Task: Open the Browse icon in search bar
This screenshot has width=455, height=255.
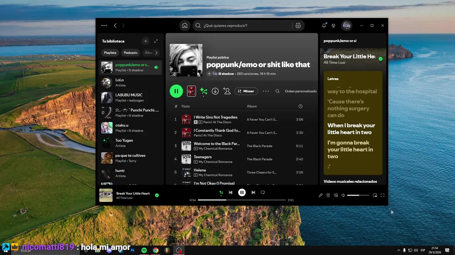Action: pyautogui.click(x=298, y=25)
